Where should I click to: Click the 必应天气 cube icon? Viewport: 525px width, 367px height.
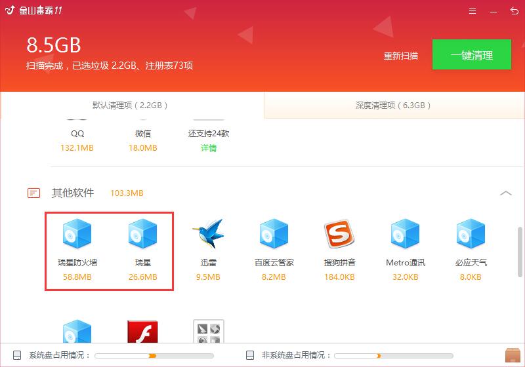coord(471,233)
